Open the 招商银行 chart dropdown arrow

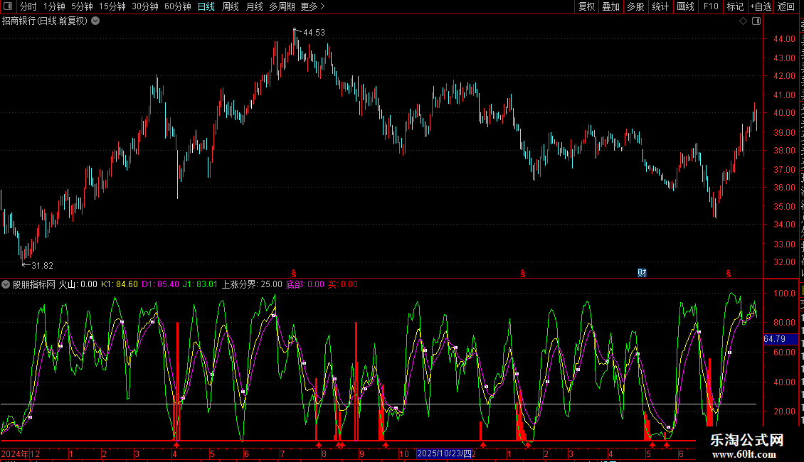coord(95,21)
